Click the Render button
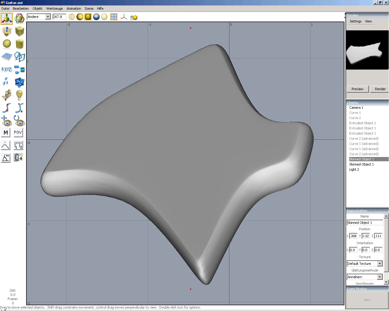The image size is (389, 311). pyautogui.click(x=380, y=89)
